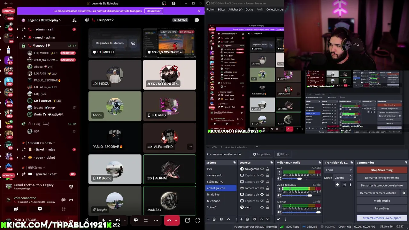Move source down in OBS Sources dock
Image resolution: width=409 pixels, height=230 pixels.
click(268, 219)
